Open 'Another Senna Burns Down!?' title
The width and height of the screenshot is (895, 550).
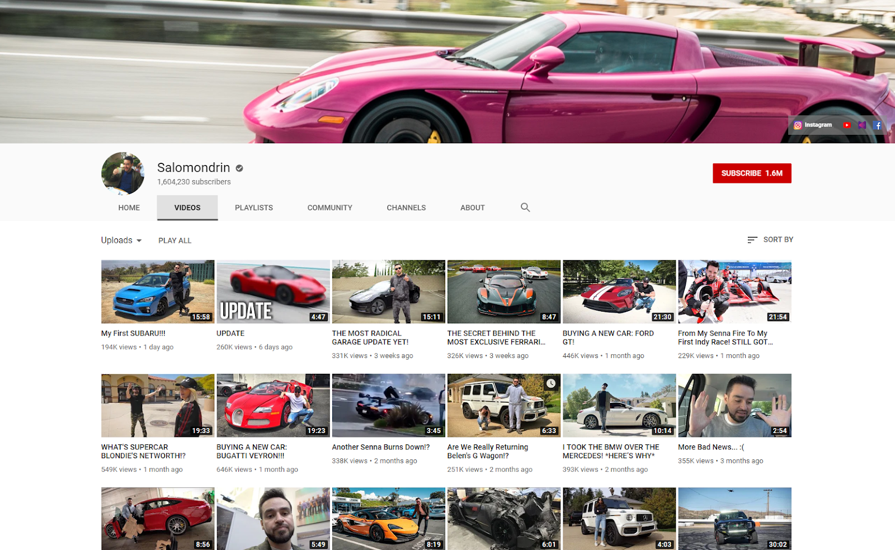[381, 447]
